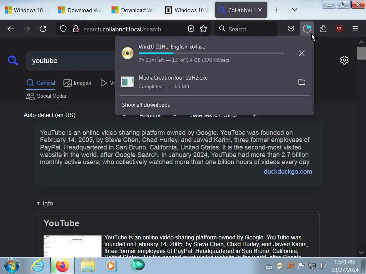The width and height of the screenshot is (366, 274).
Task: Open the Action Center flag icon
Action: pyautogui.click(x=301, y=265)
